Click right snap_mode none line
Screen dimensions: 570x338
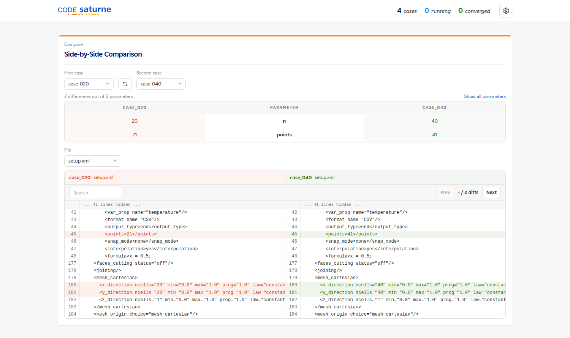(x=395, y=242)
